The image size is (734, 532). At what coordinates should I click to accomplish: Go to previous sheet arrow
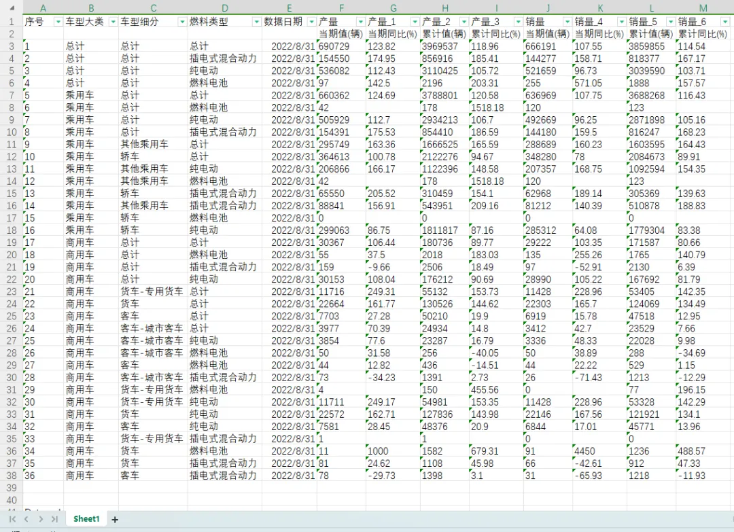[27, 519]
